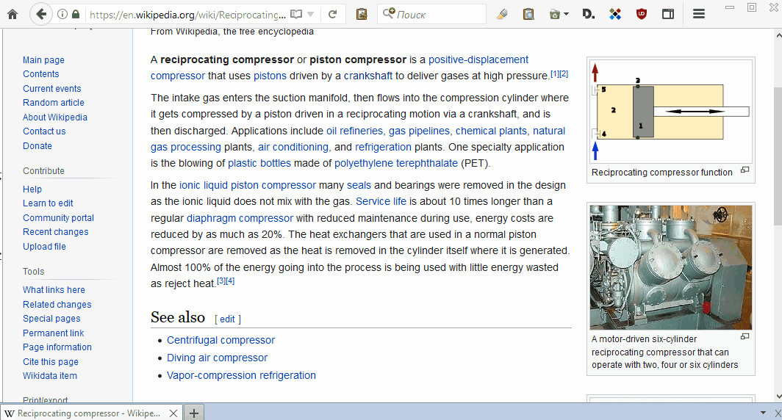Open the hamburger menu

699,15
